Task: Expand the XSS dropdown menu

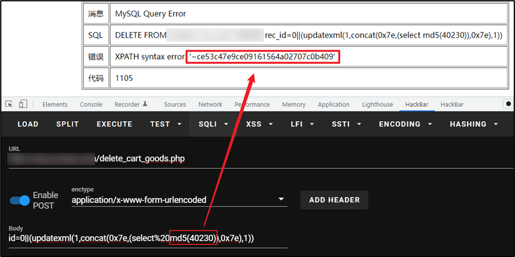Action: tap(258, 124)
